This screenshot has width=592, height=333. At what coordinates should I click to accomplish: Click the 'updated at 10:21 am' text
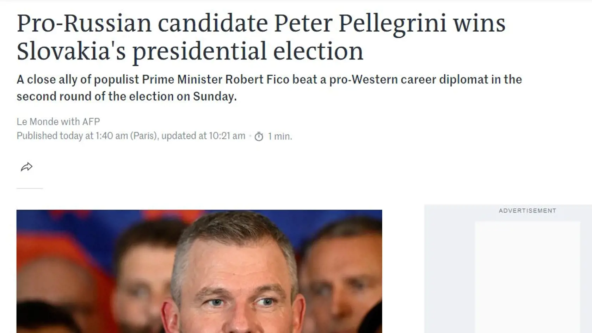[203, 136]
